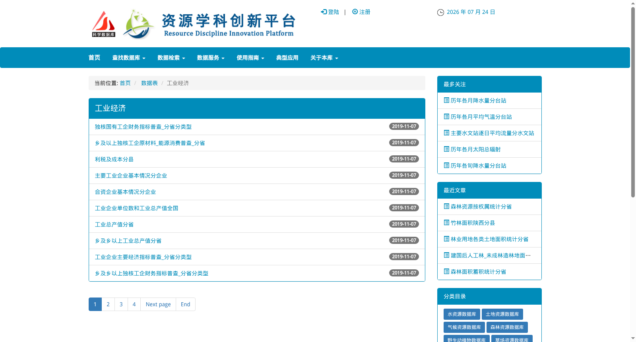Open 乡及以上独核工企原材料_能源消费普查_分省

pyautogui.click(x=150, y=143)
